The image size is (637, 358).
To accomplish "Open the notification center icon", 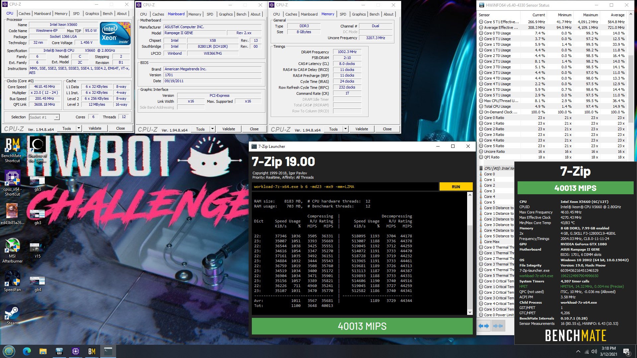I will coord(627,351).
